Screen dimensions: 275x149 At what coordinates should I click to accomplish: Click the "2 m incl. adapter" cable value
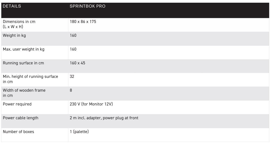click(104, 118)
